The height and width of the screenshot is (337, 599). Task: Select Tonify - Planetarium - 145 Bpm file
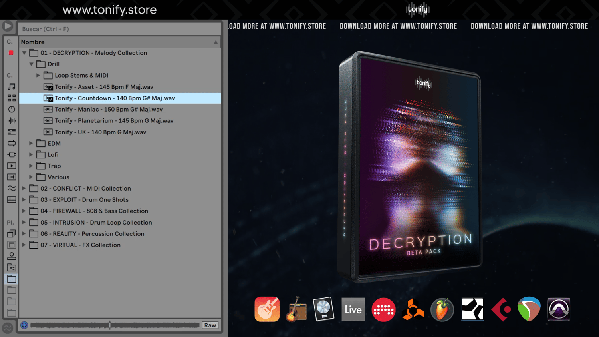tap(120, 120)
